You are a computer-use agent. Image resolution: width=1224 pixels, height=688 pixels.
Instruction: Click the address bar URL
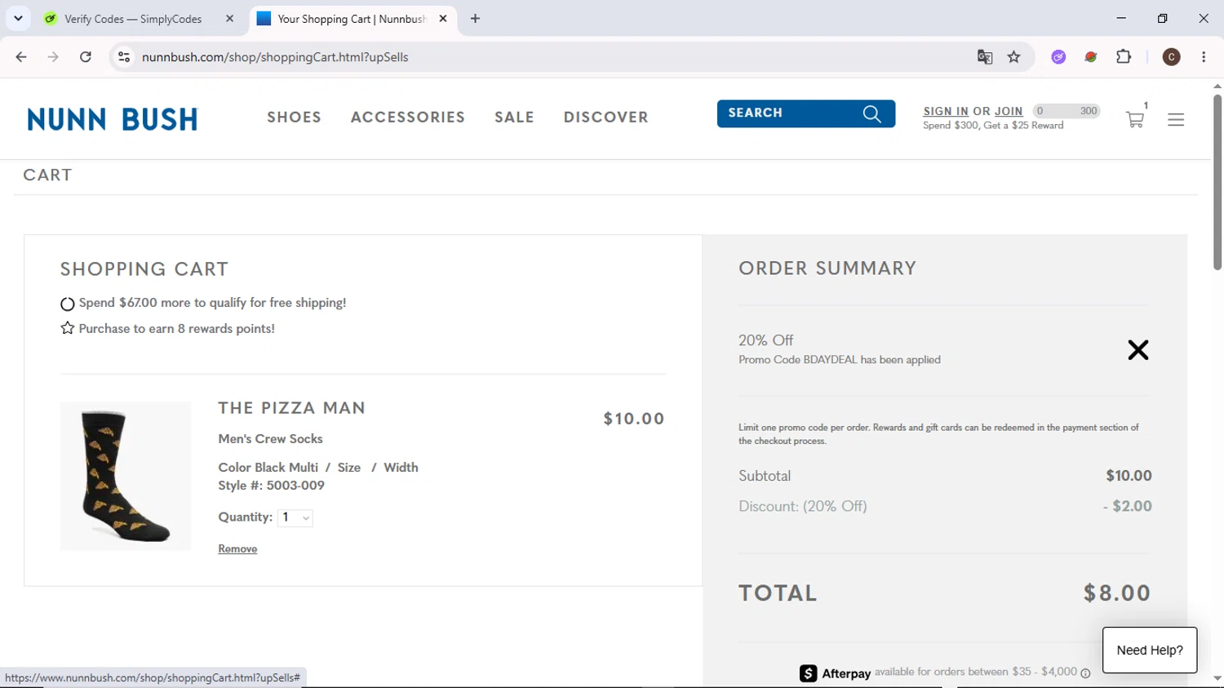(275, 57)
